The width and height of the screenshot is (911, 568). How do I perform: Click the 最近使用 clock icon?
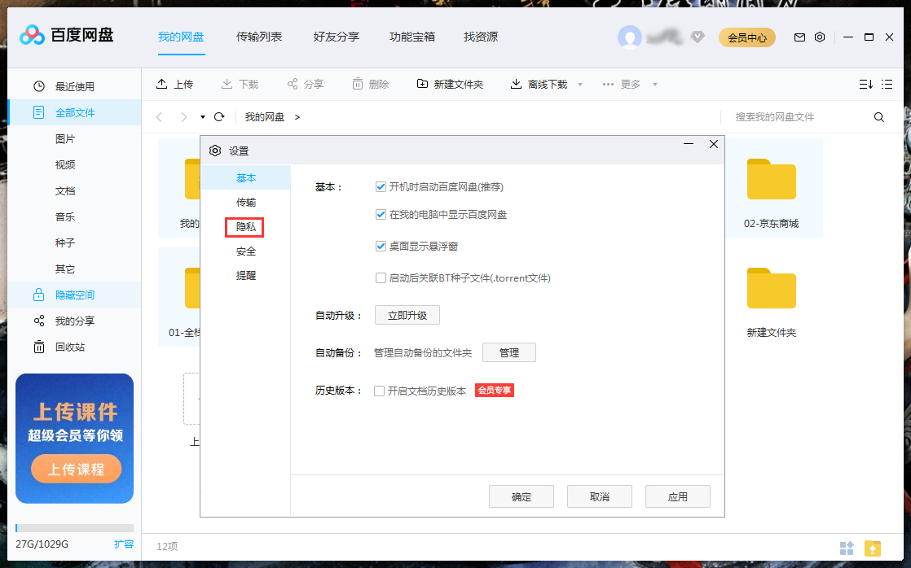point(39,85)
